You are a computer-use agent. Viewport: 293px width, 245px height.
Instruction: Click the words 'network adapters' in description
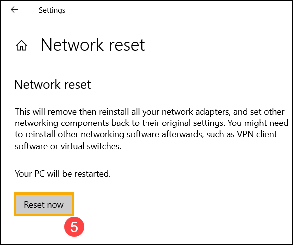point(195,112)
